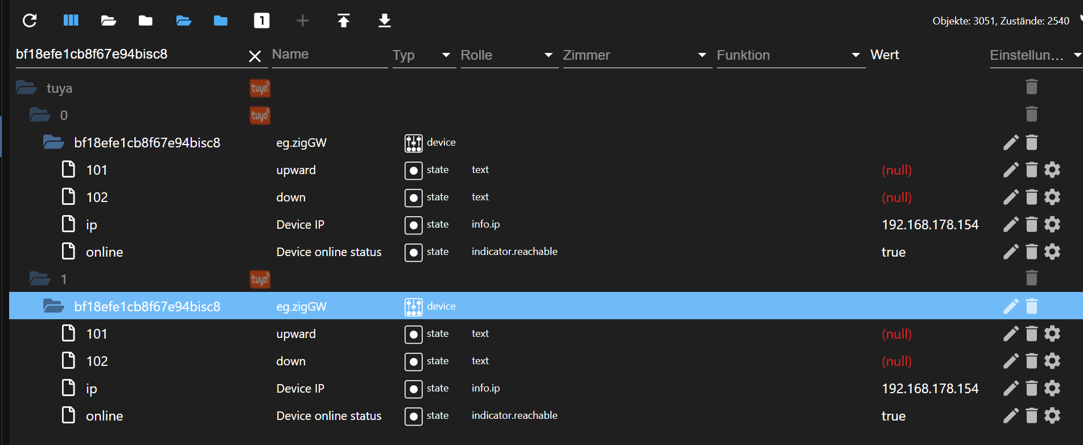Image resolution: width=1083 pixels, height=445 pixels.
Task: Clear the ID filter text
Action: click(255, 56)
